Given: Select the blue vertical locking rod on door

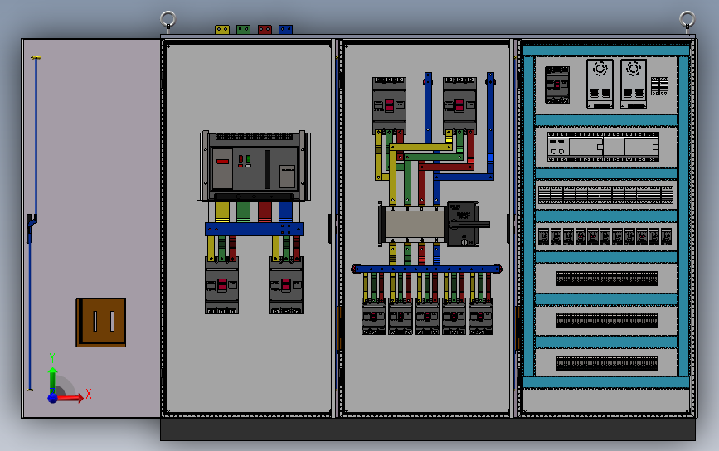Looking at the screenshot, I should pos(36,138).
